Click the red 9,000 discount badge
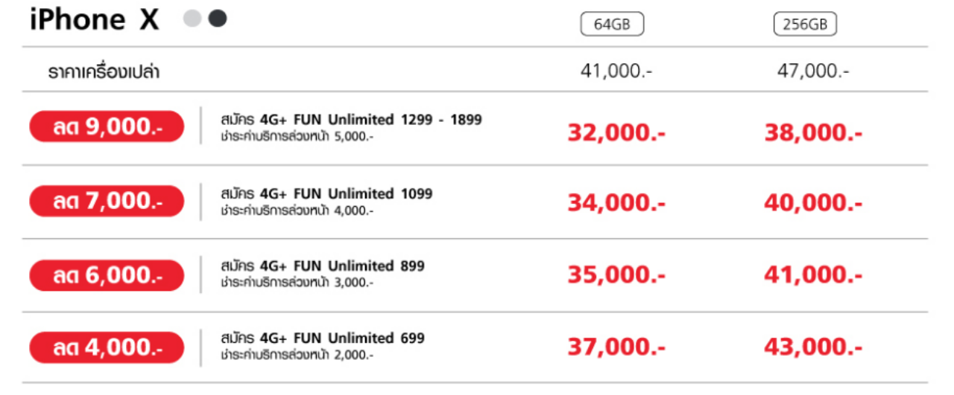 [x=107, y=126]
